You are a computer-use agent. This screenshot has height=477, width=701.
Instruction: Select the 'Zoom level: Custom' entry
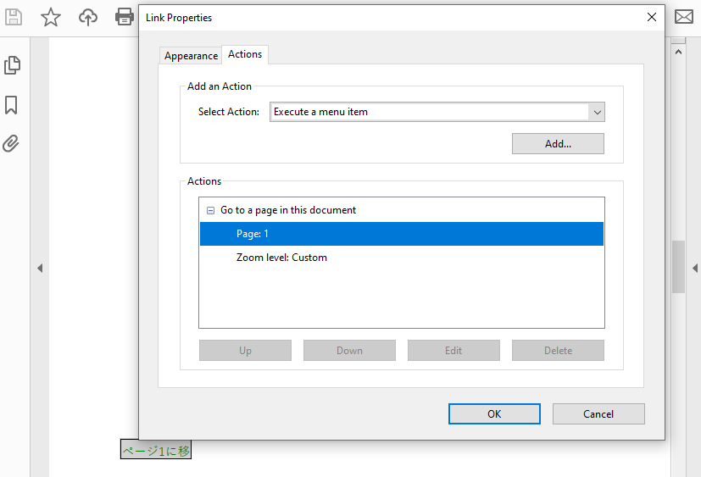281,258
